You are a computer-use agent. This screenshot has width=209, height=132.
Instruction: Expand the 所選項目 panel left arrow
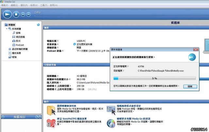(x=3, y=117)
